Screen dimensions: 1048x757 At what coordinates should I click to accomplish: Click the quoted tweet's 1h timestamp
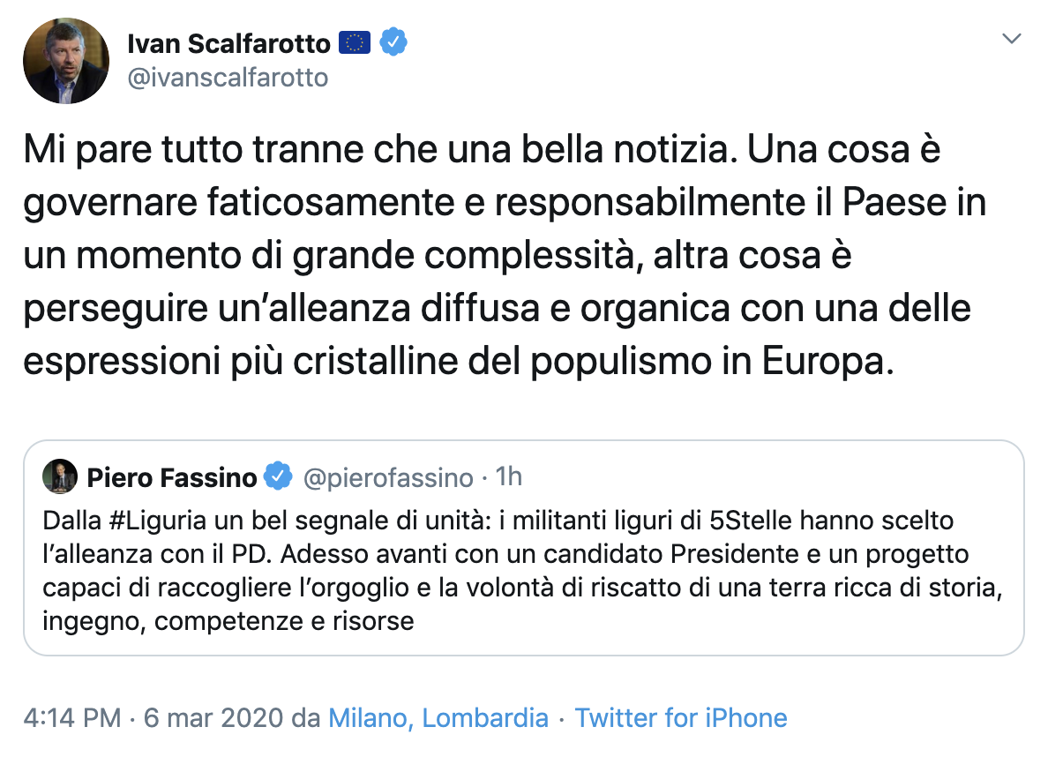click(509, 478)
